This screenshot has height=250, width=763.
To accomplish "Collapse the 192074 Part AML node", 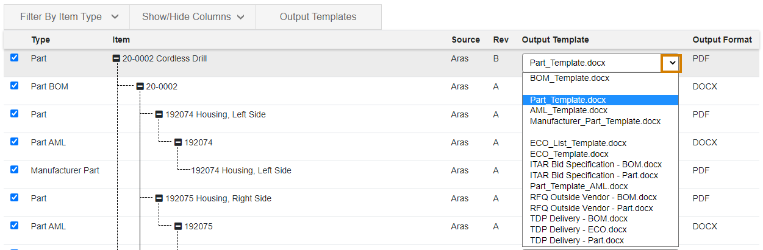I will click(x=178, y=142).
